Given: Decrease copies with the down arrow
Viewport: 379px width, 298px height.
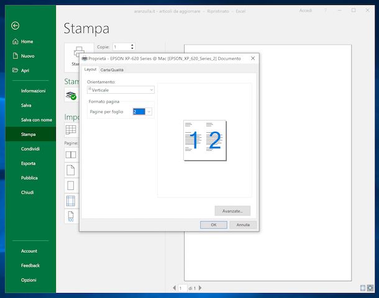Looking at the screenshot, I should [132, 48].
